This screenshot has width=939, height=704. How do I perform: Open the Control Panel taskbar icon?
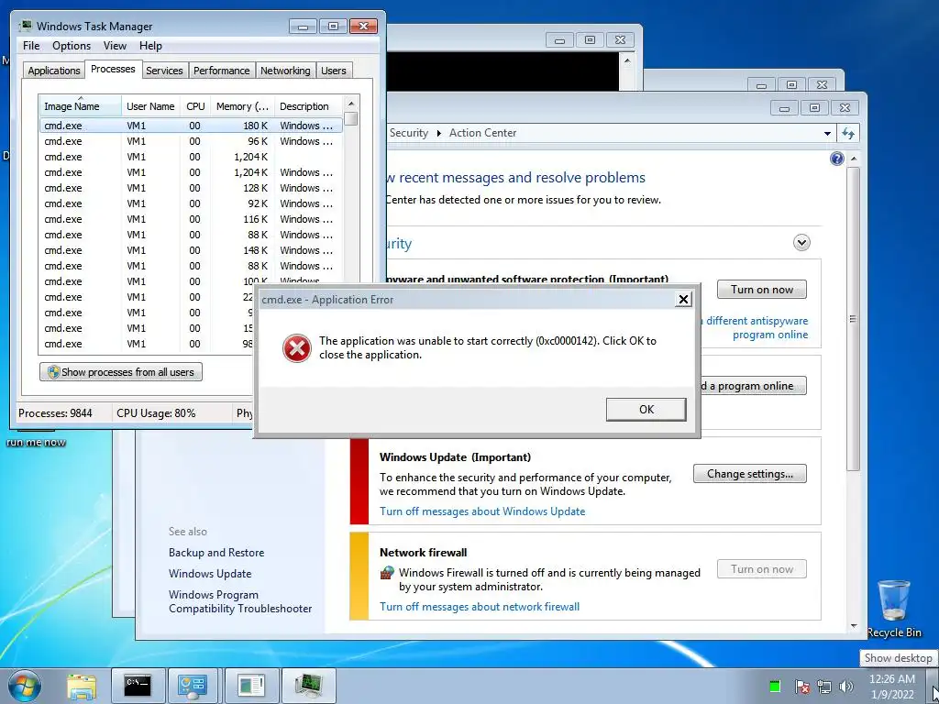tap(193, 686)
